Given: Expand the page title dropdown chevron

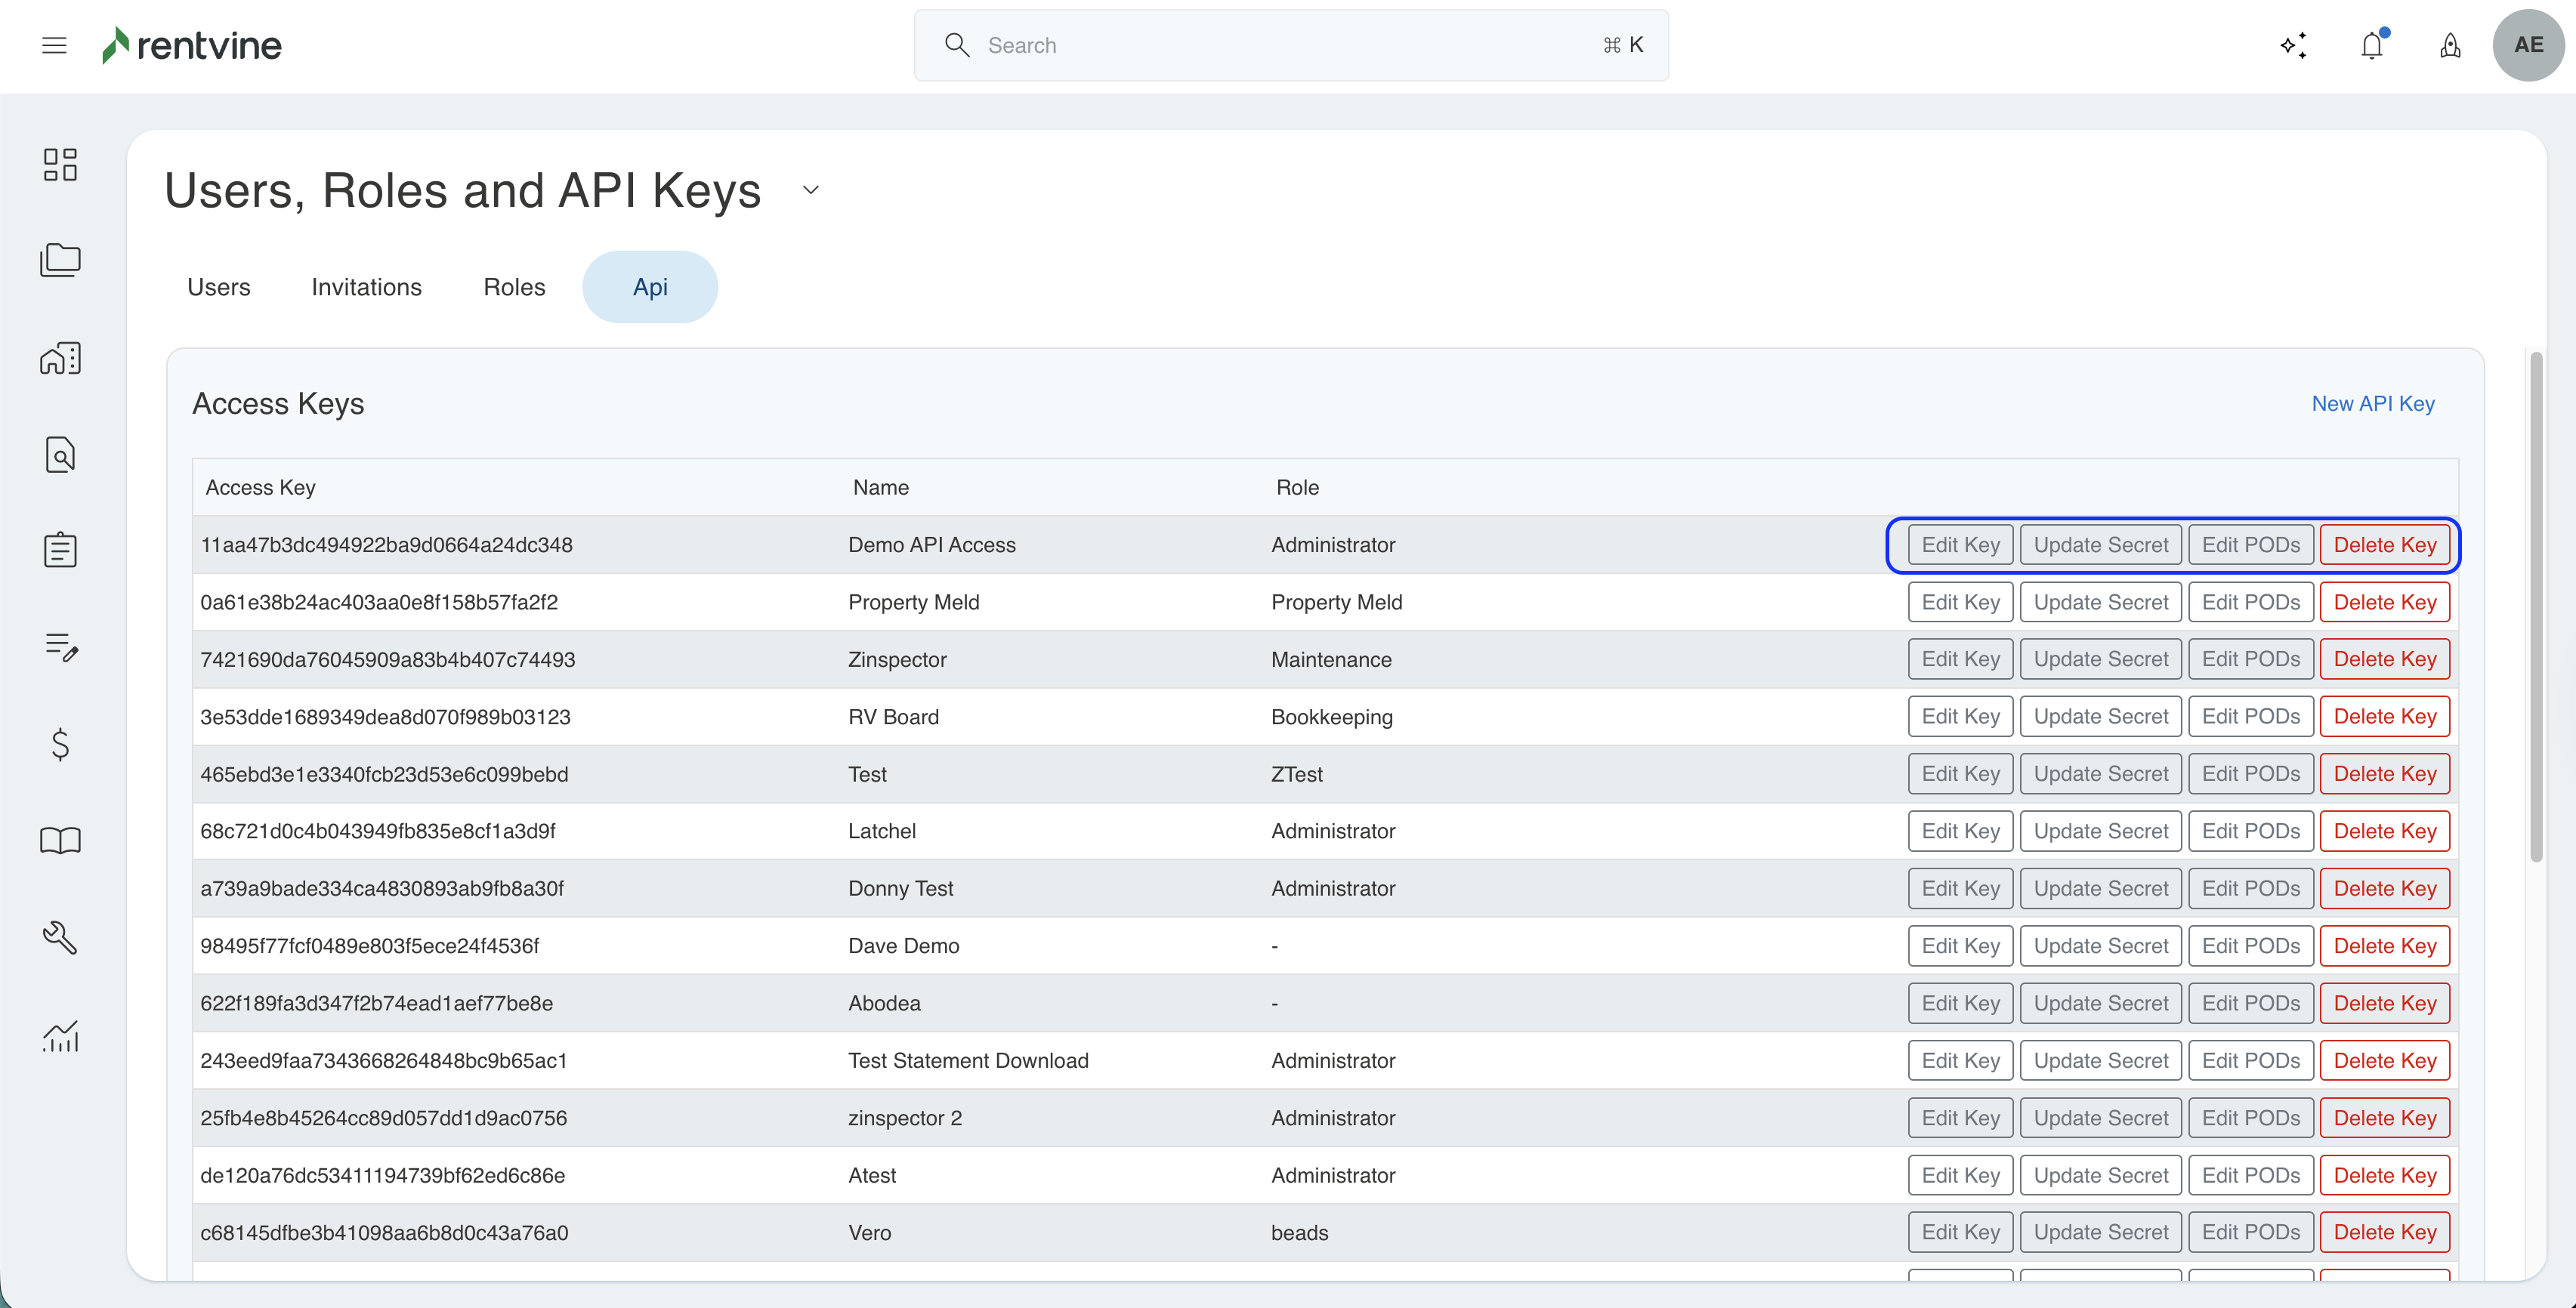Looking at the screenshot, I should click(811, 190).
